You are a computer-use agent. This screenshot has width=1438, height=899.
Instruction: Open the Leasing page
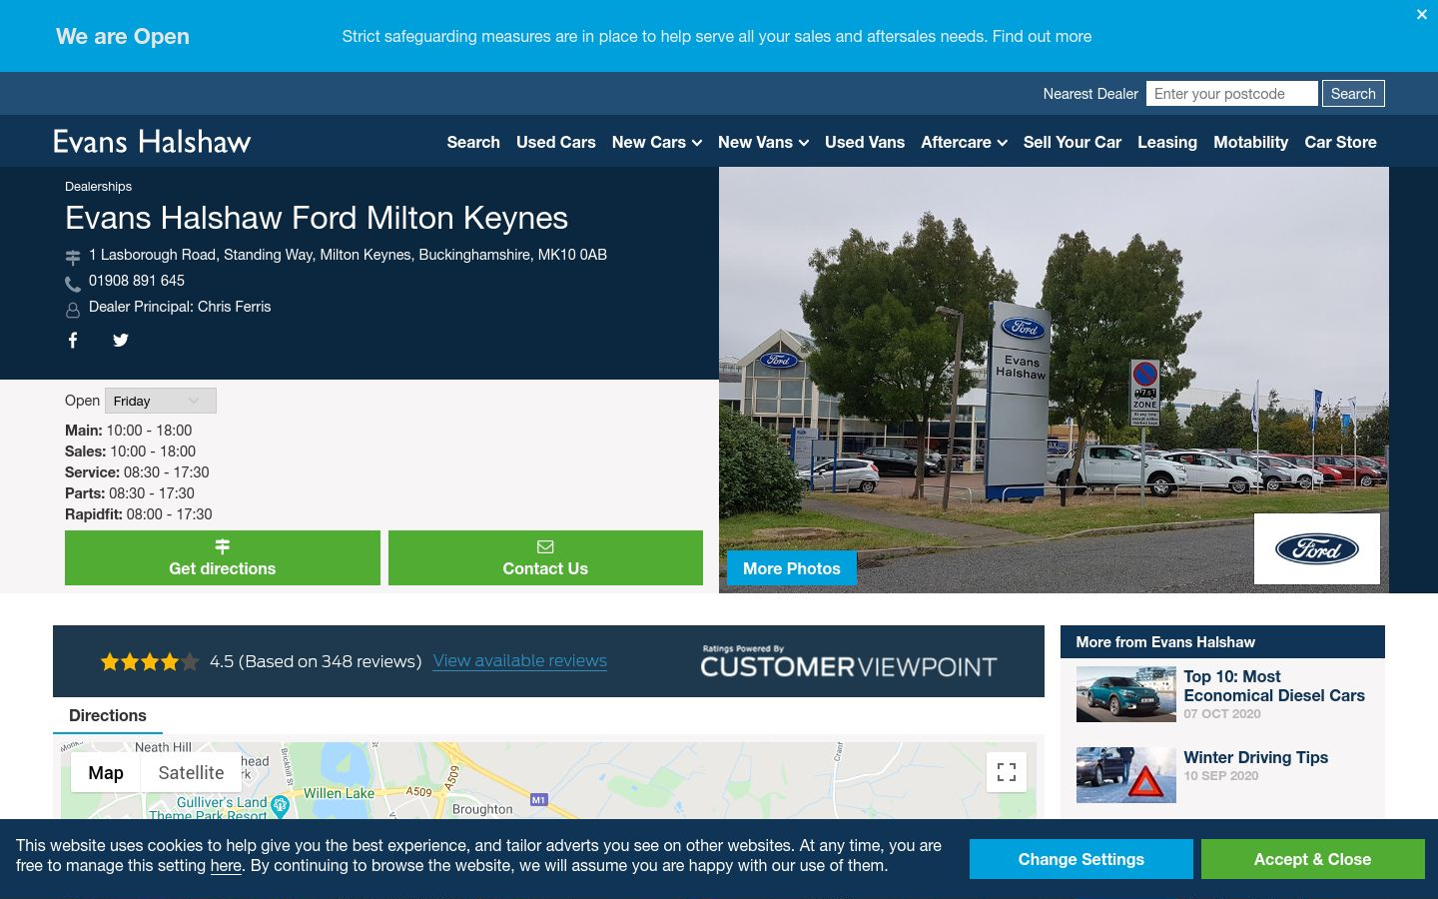click(1167, 142)
